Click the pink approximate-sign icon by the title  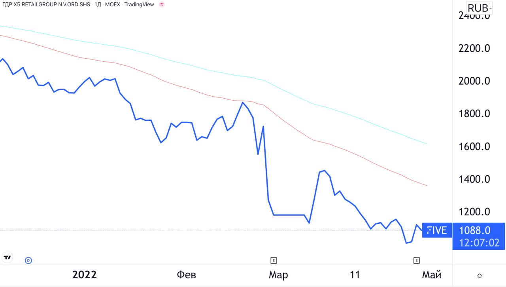[x=162, y=5]
